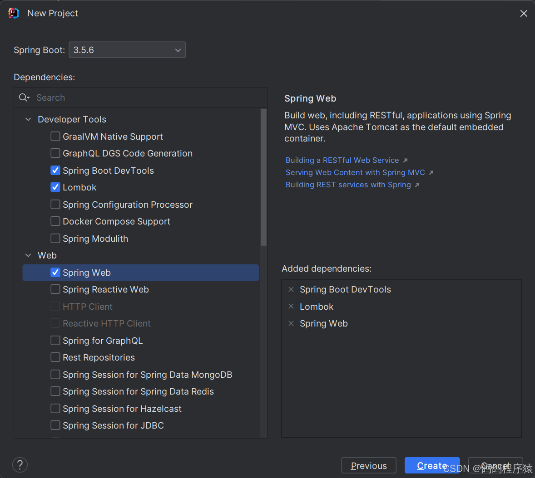Collapse the Developer Tools category

(x=28, y=119)
